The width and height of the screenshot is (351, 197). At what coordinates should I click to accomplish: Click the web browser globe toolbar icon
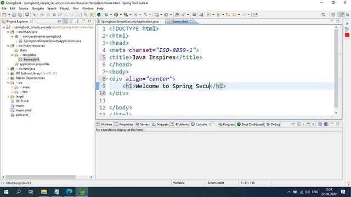click(x=194, y=15)
